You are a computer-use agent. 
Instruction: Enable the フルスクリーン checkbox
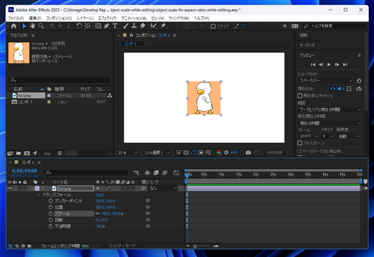point(300,143)
